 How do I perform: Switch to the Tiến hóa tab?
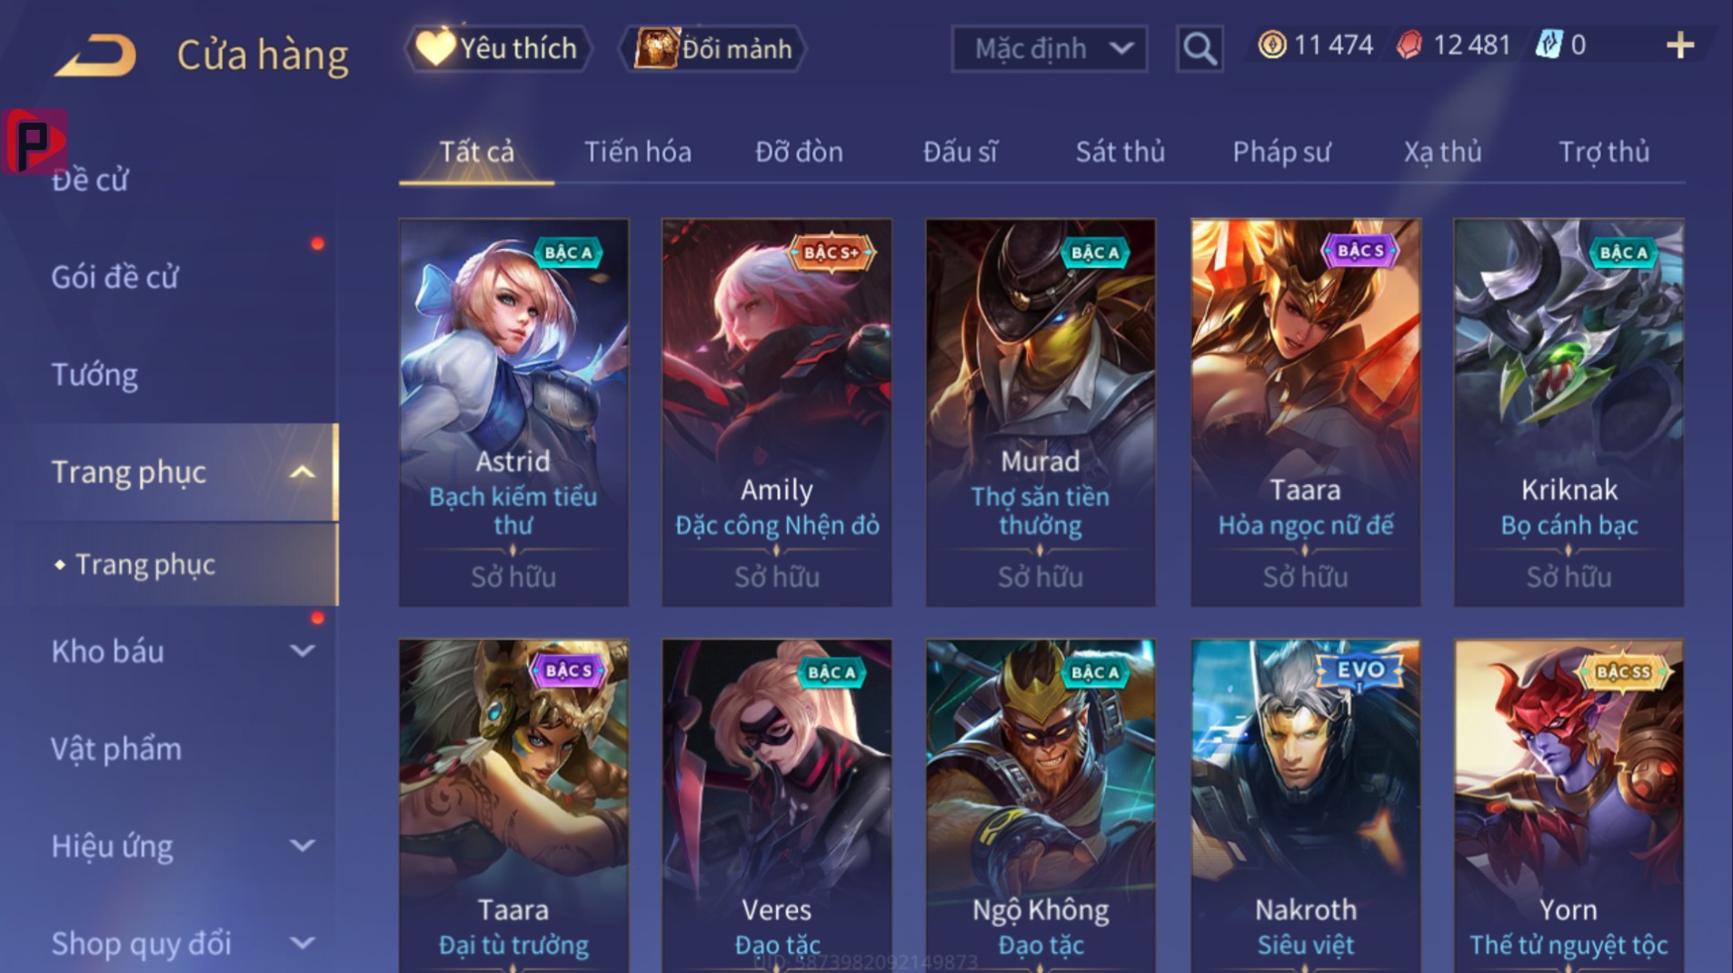click(637, 152)
